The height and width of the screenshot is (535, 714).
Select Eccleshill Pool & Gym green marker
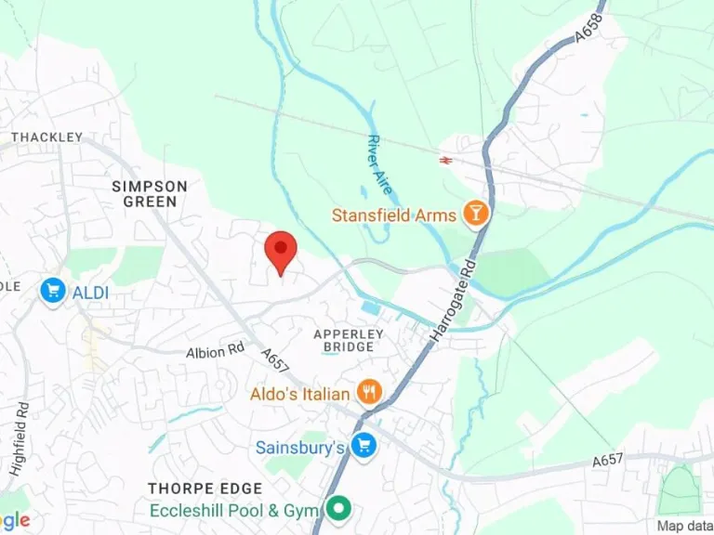click(339, 508)
